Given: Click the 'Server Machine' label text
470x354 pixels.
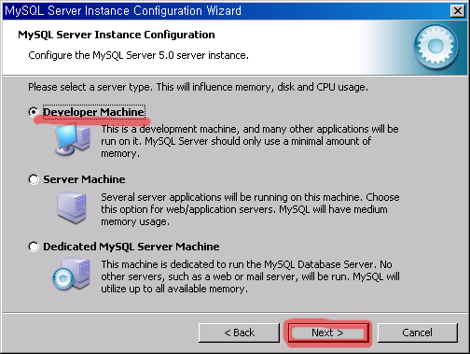Looking at the screenshot, I should point(84,179).
